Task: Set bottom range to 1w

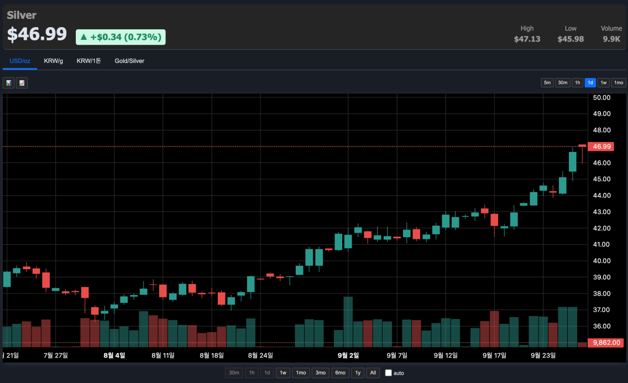Action: click(x=283, y=373)
